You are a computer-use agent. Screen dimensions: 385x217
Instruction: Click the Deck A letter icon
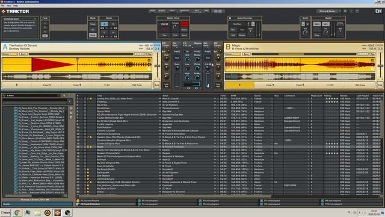(5, 47)
